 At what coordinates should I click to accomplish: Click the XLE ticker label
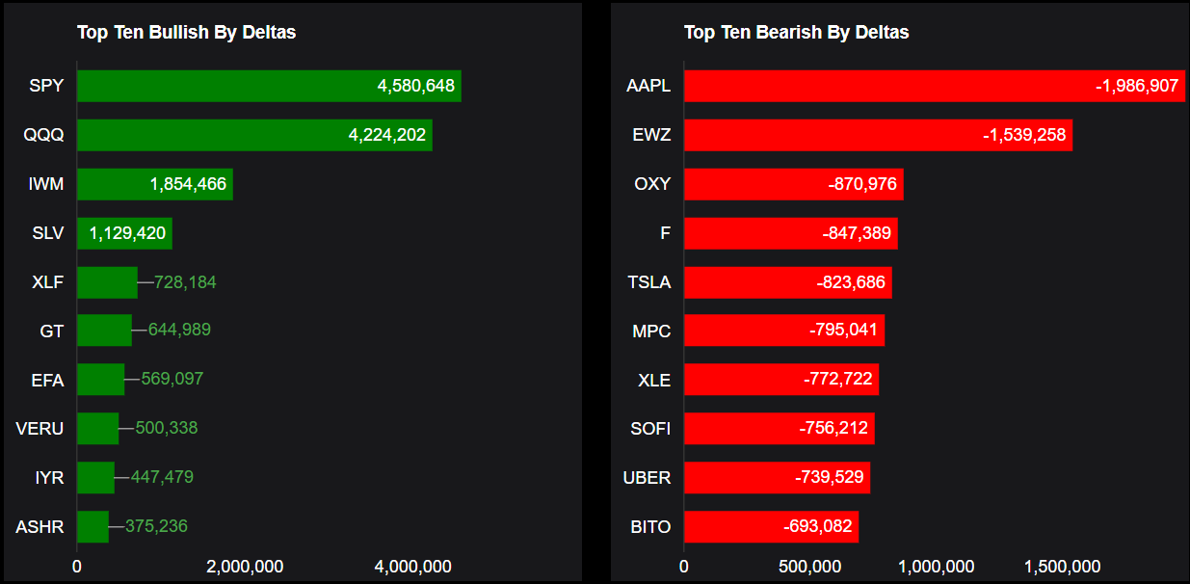click(x=654, y=380)
